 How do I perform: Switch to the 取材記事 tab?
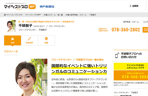[29, 40]
